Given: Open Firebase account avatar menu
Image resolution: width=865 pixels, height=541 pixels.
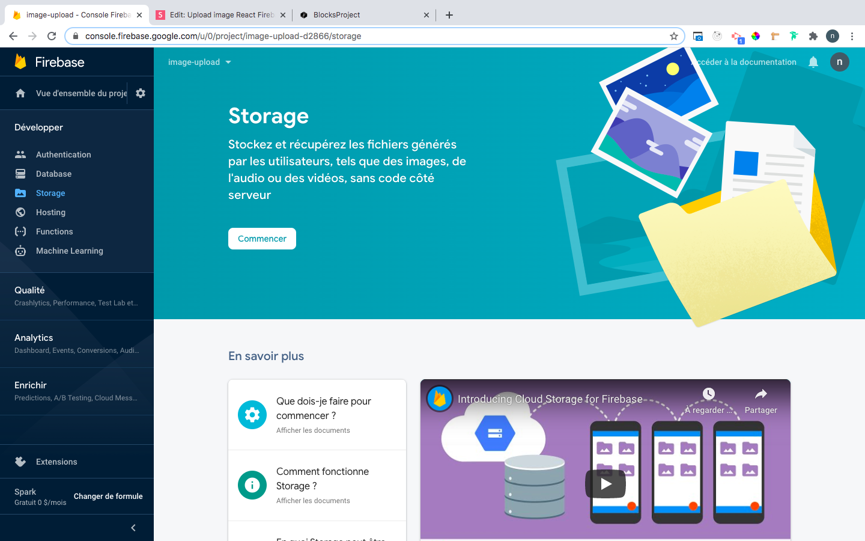Looking at the screenshot, I should point(840,62).
